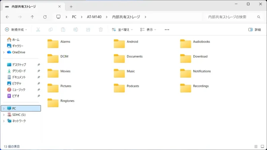Open ビデオ quick access item
267x150 pixels.
pos(13,96)
